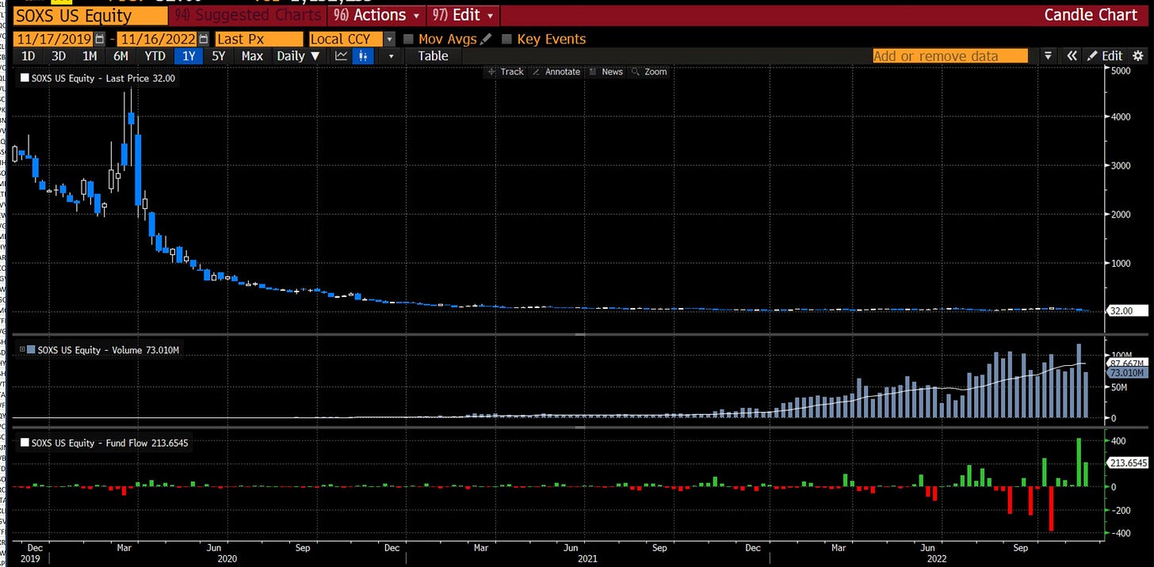This screenshot has height=567, width=1154.
Task: Click the Track crosshair tool
Action: tap(506, 71)
